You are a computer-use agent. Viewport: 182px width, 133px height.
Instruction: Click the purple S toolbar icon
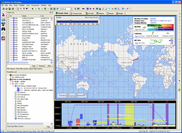90,9
